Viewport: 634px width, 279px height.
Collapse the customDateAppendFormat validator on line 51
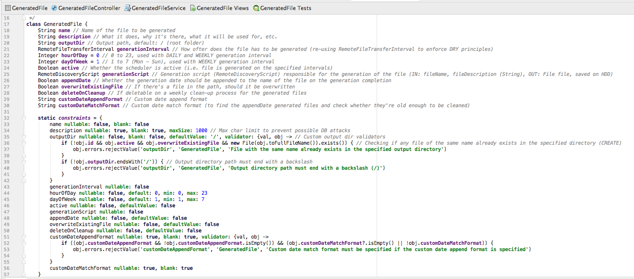pyautogui.click(x=24, y=237)
